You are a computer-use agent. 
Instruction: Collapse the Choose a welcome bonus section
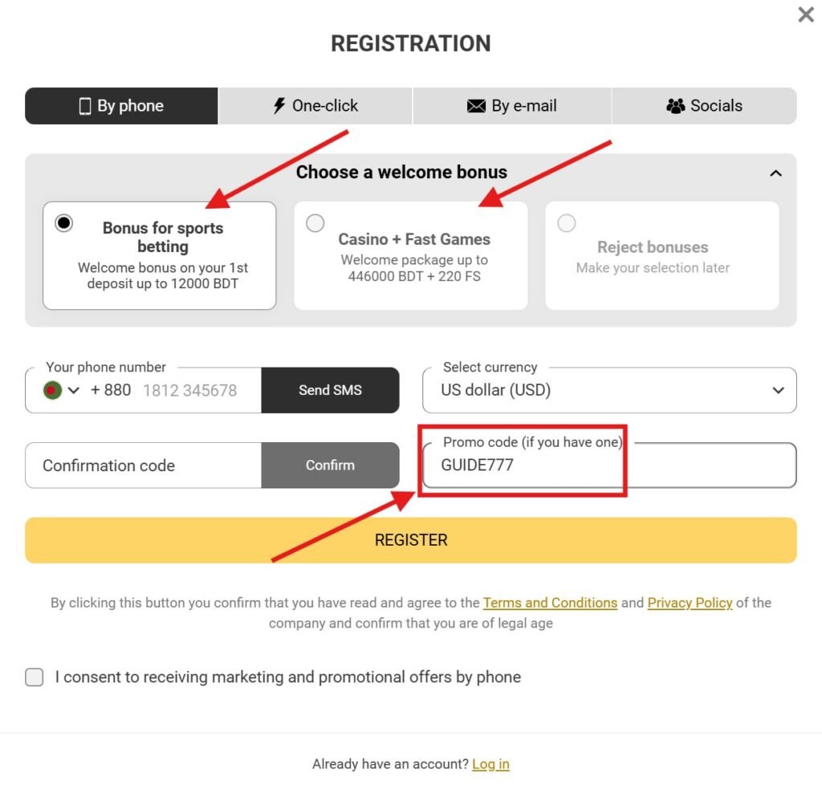click(775, 172)
